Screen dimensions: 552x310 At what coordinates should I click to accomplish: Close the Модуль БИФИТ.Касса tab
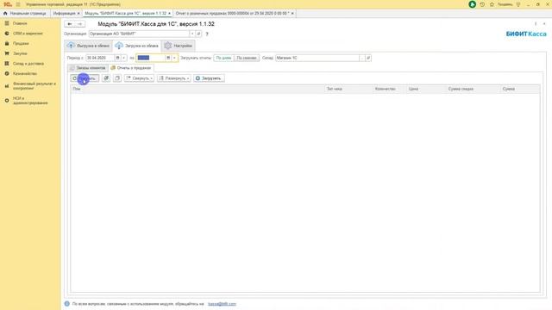(x=169, y=14)
